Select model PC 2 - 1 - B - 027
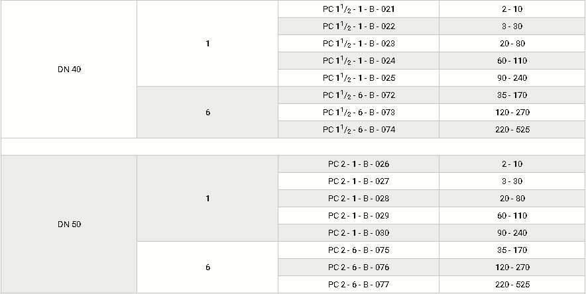Image resolution: width=586 pixels, height=294 pixels. (359, 181)
